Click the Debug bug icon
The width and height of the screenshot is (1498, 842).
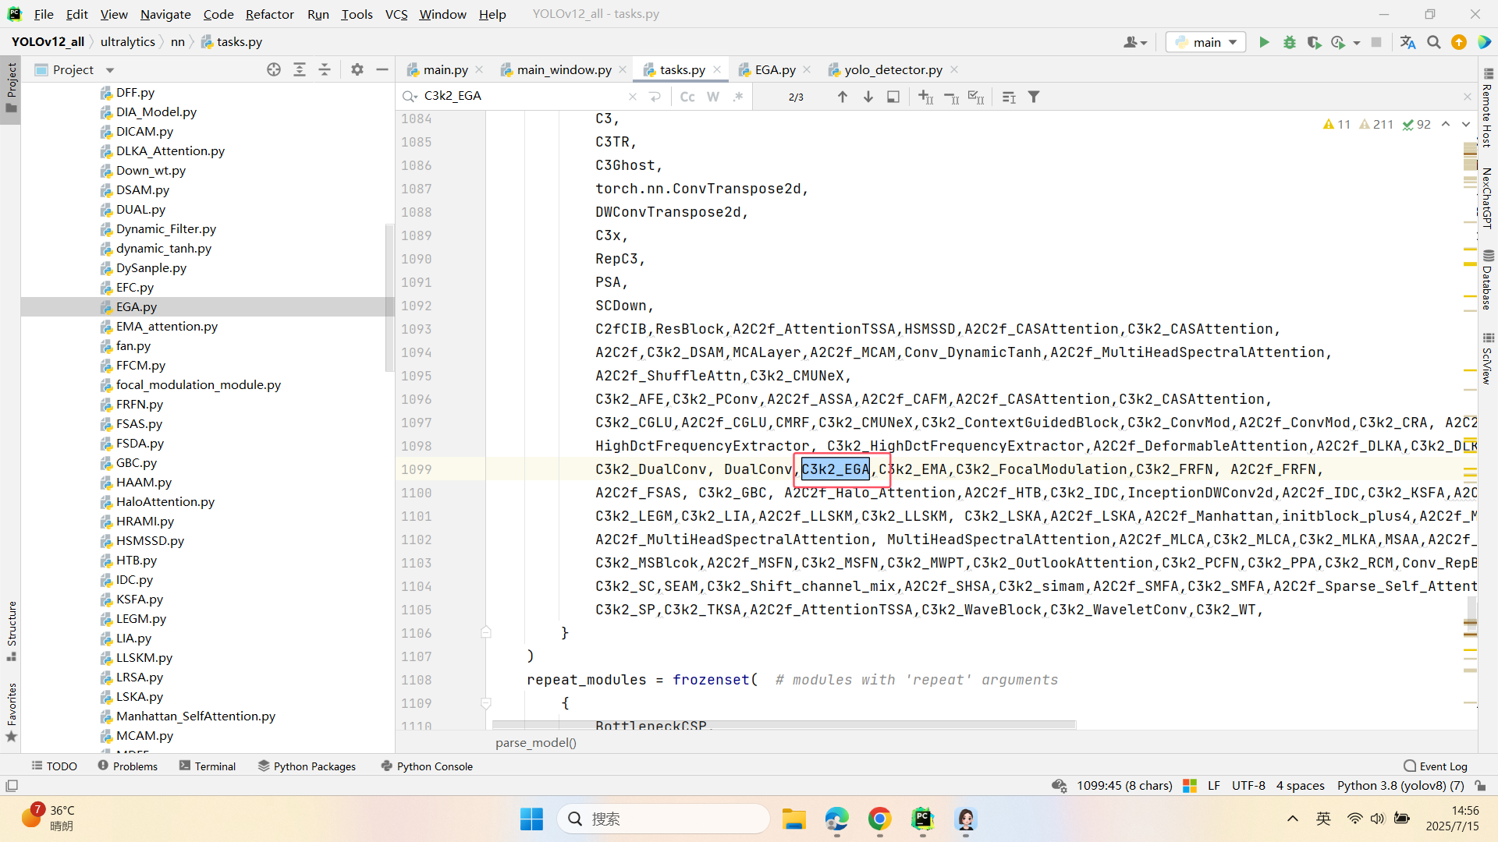coord(1289,42)
